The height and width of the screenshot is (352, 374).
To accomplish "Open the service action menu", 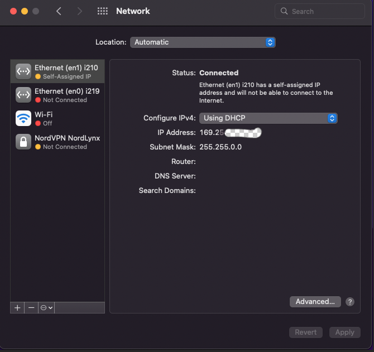I will point(46,308).
